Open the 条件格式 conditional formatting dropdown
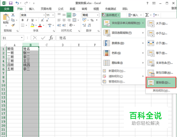177x137 pixels. point(111,15)
